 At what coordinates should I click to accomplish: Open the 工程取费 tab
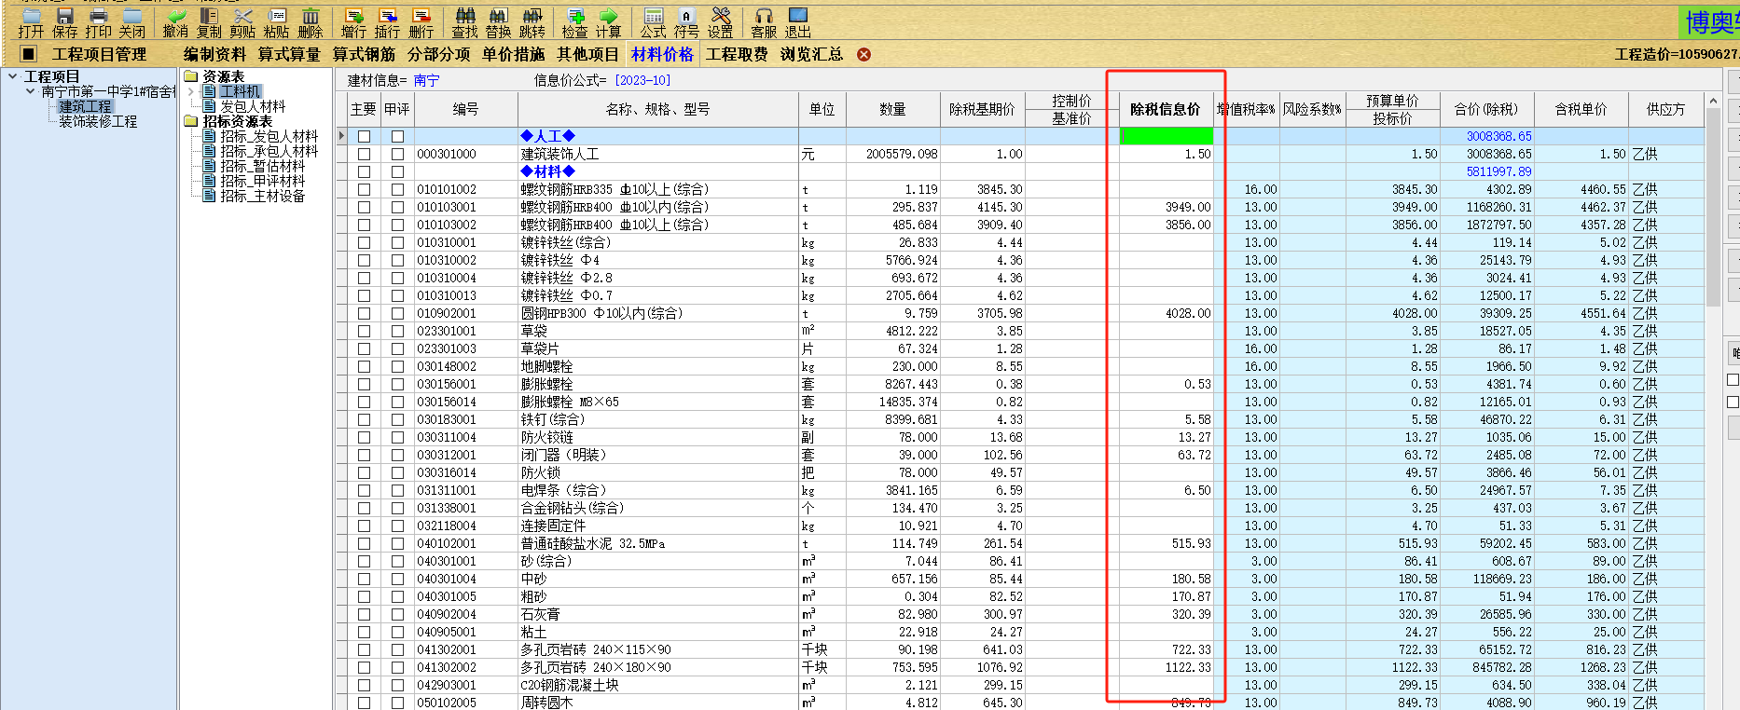[737, 54]
